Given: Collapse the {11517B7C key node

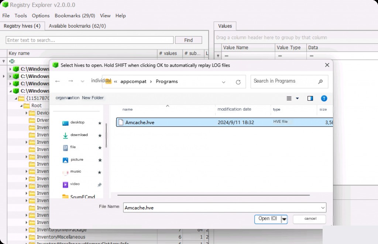Looking at the screenshot, I should click(16, 98).
